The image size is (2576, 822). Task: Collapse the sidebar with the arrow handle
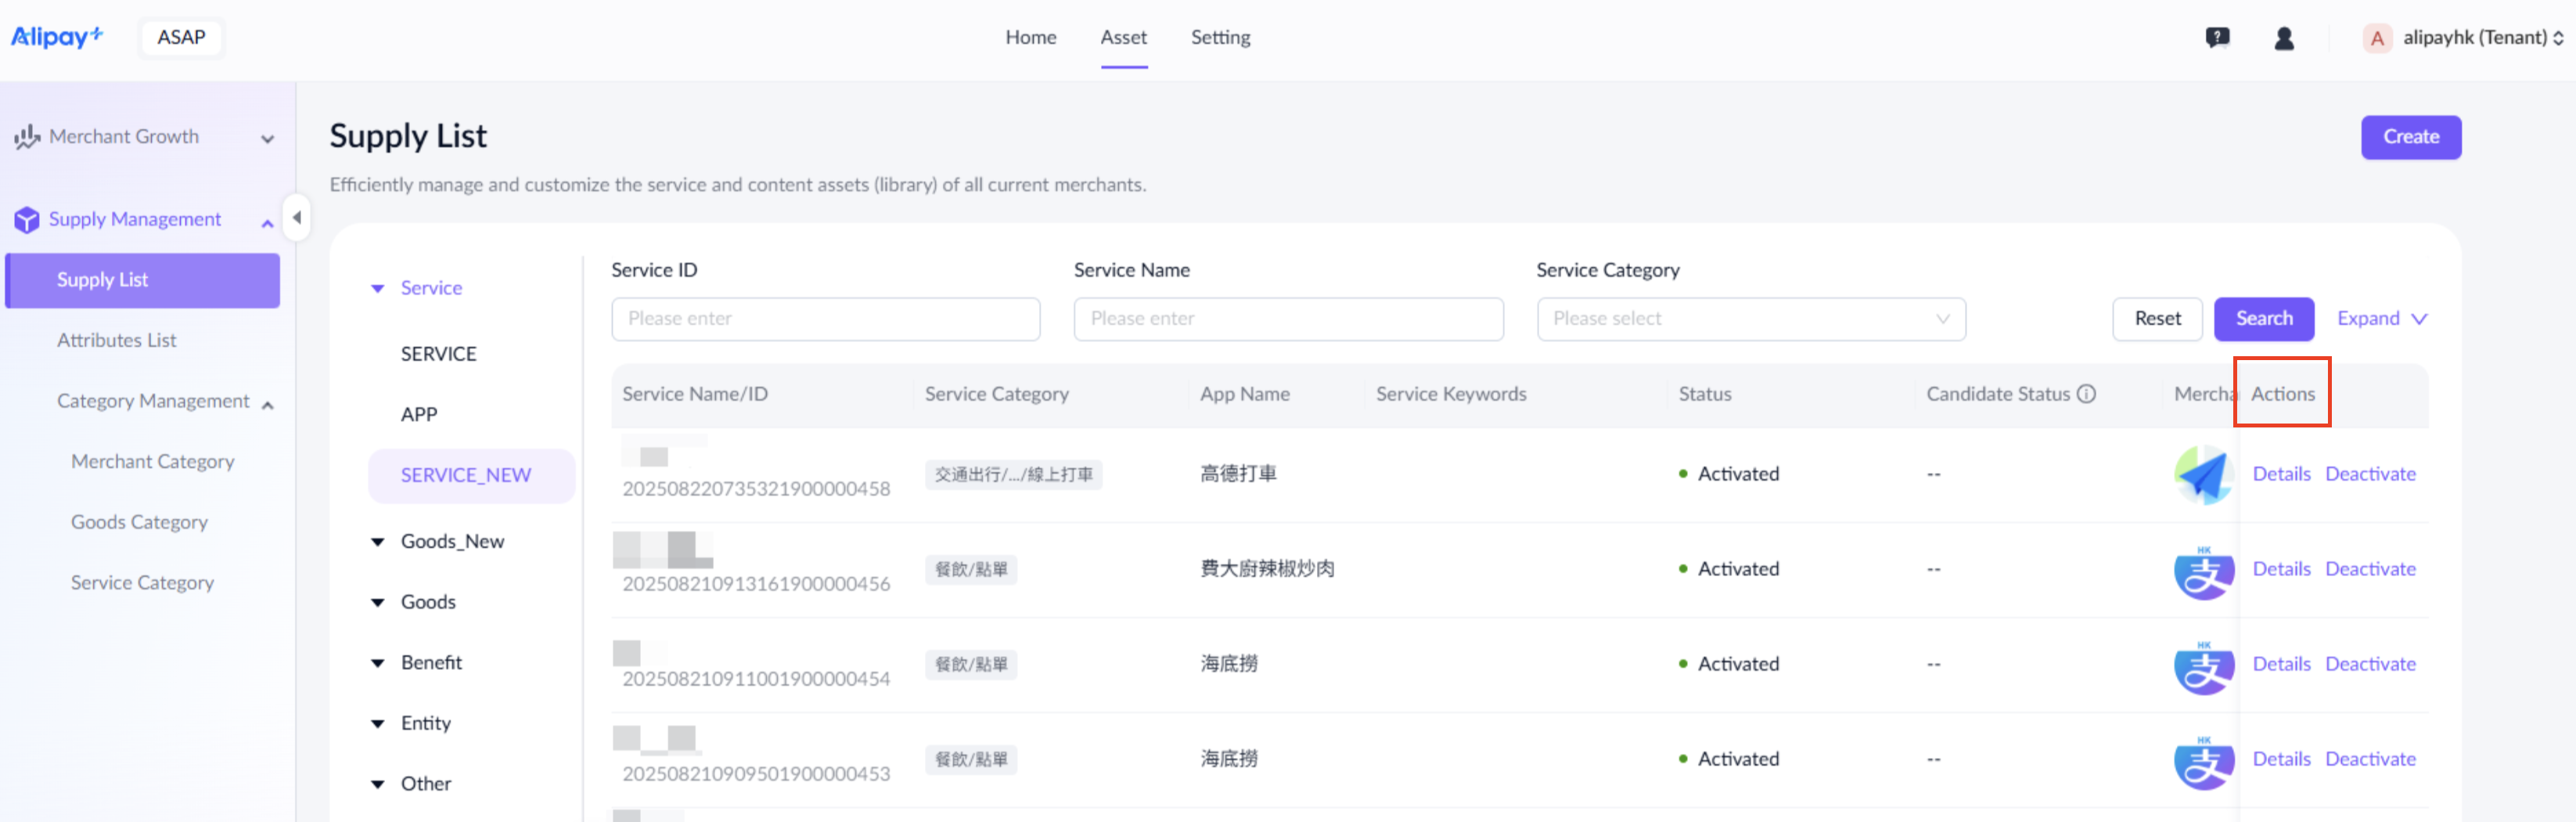pos(296,217)
